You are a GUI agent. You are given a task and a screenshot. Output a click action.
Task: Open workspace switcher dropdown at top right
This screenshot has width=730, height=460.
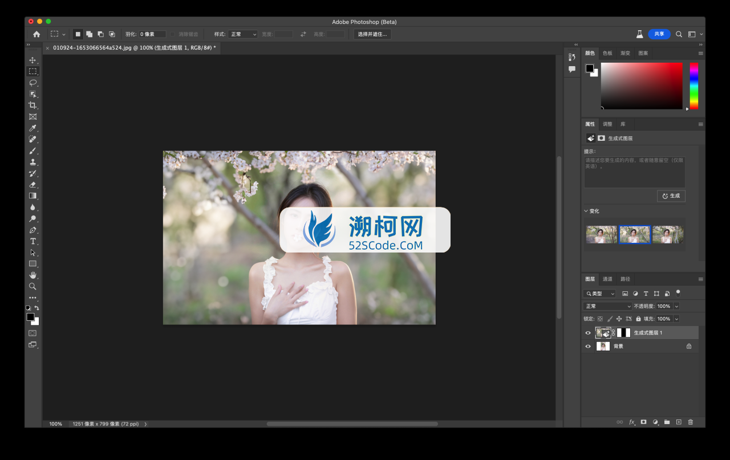[x=695, y=34]
